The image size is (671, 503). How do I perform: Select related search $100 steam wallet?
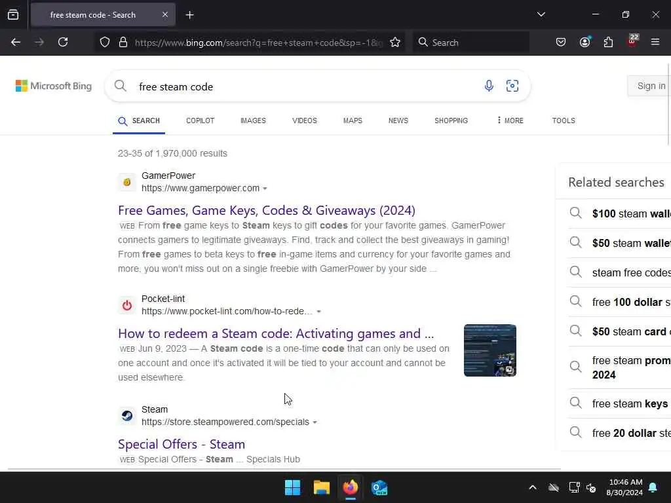pyautogui.click(x=620, y=214)
